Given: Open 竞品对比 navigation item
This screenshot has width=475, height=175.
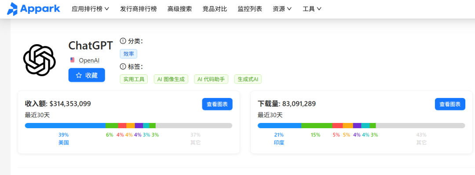Looking at the screenshot, I should (x=215, y=9).
